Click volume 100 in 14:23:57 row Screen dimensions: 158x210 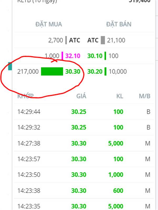click(x=118, y=159)
